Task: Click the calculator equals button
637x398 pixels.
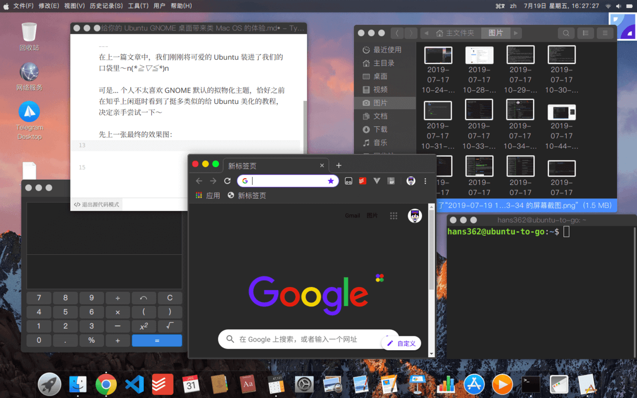Action: pyautogui.click(x=157, y=341)
